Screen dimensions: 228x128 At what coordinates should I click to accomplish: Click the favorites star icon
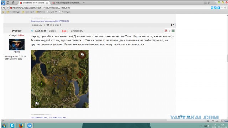(3, 12)
